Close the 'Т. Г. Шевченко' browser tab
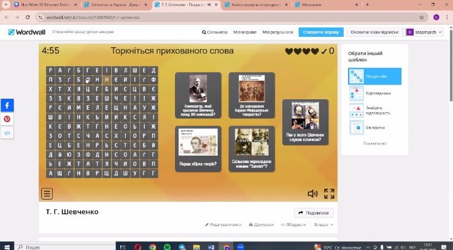 click(216, 5)
